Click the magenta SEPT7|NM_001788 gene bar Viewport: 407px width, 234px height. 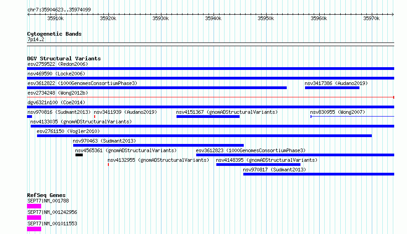pos(34,206)
